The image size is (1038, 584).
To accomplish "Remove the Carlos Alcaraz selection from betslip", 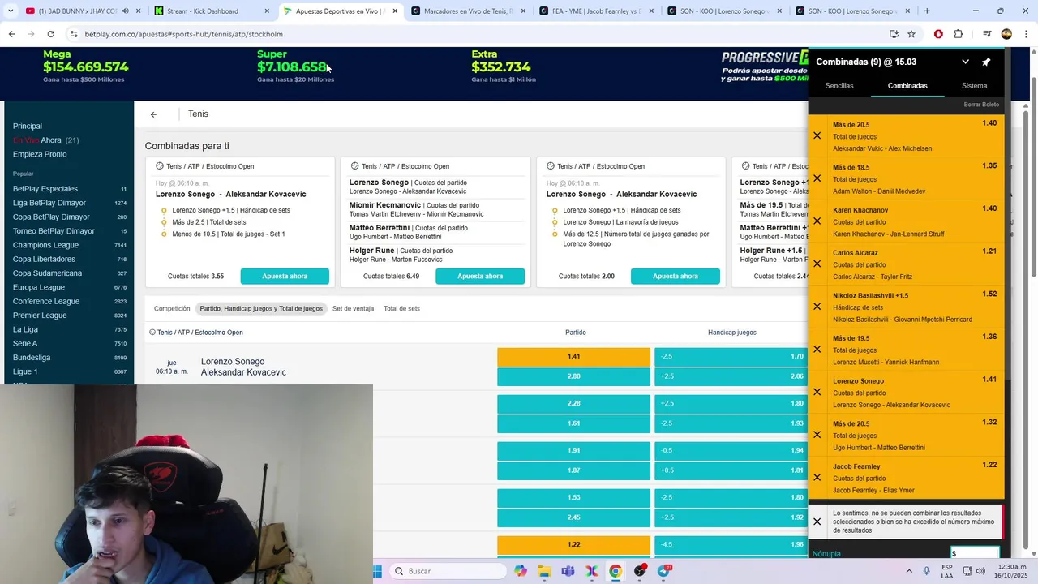I will tap(817, 264).
